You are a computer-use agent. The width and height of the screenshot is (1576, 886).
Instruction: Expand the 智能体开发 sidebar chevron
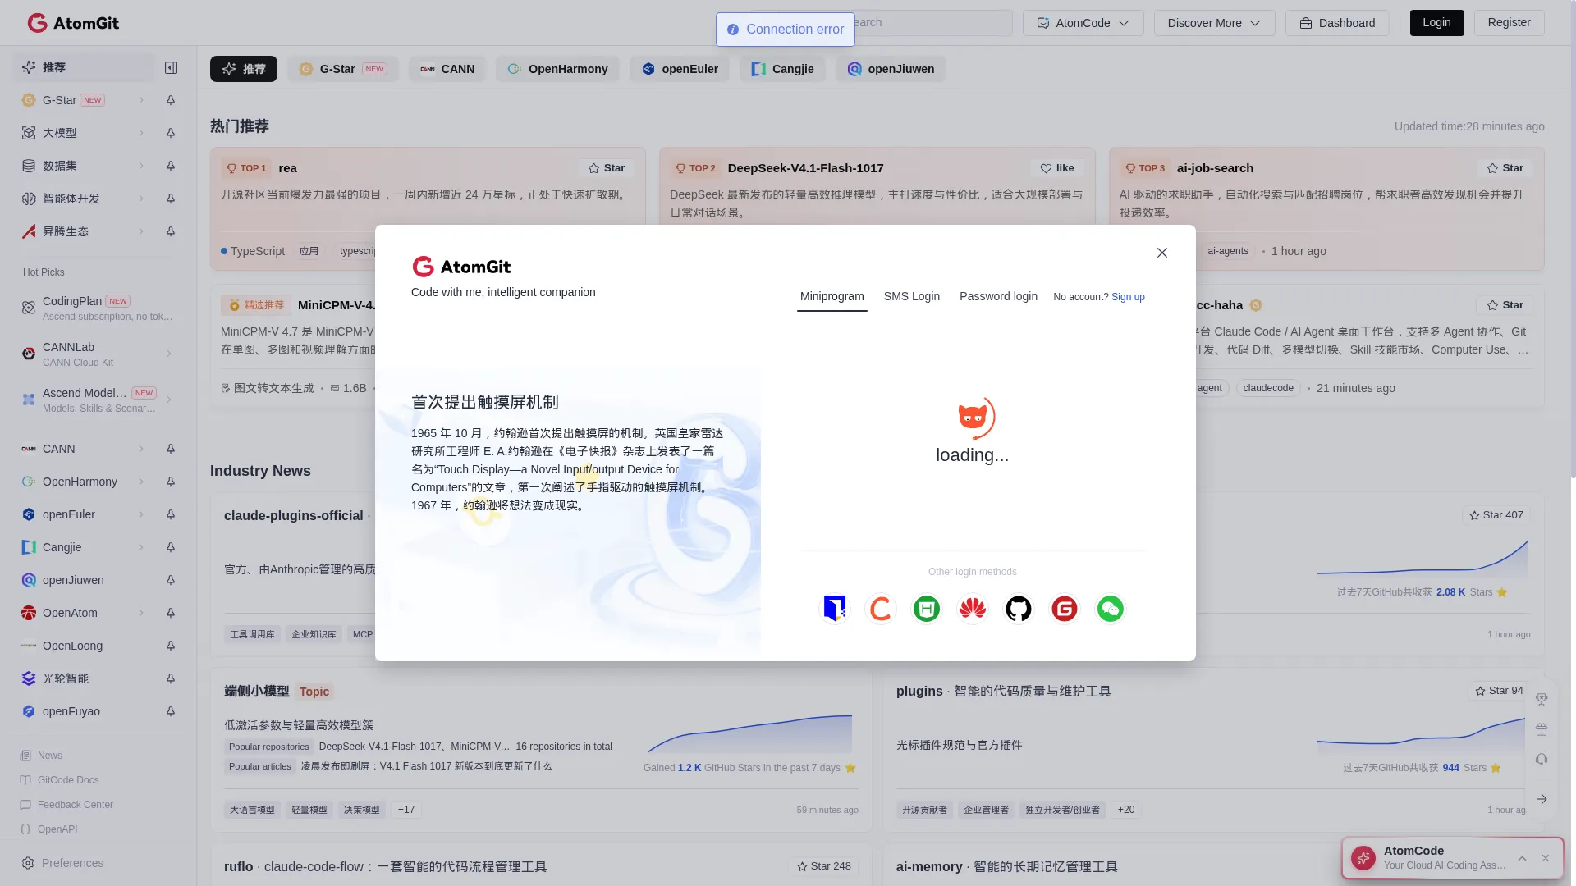141,199
